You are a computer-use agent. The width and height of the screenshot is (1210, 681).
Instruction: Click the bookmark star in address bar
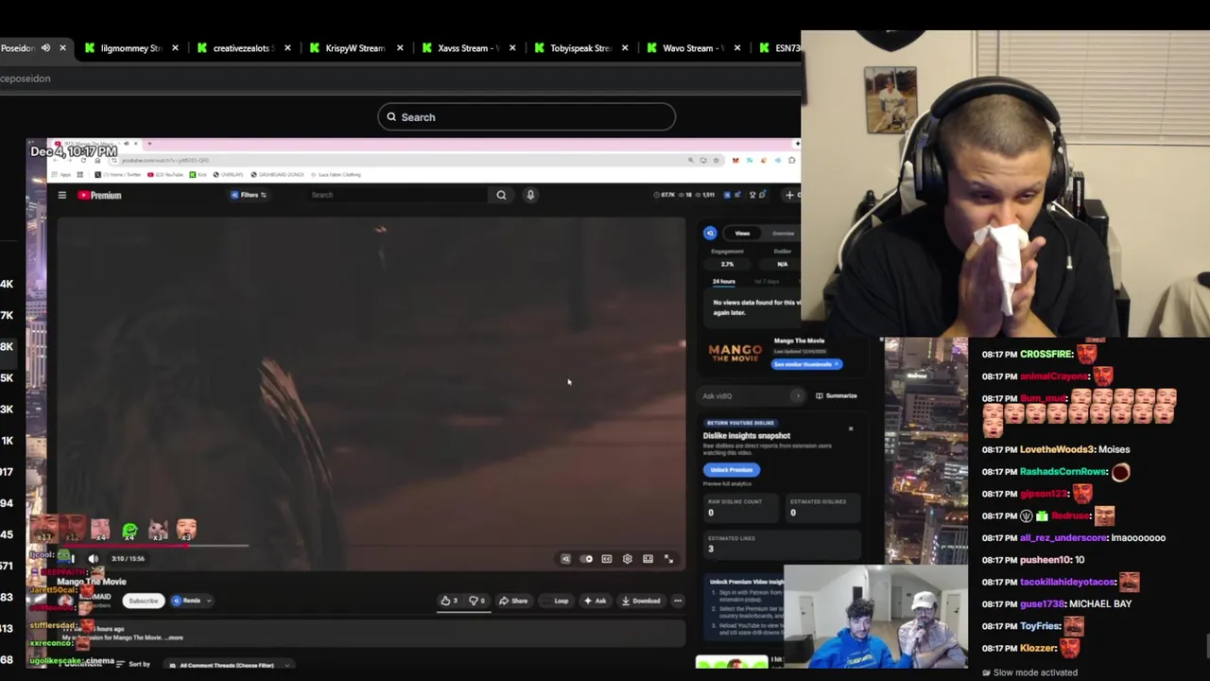click(716, 160)
